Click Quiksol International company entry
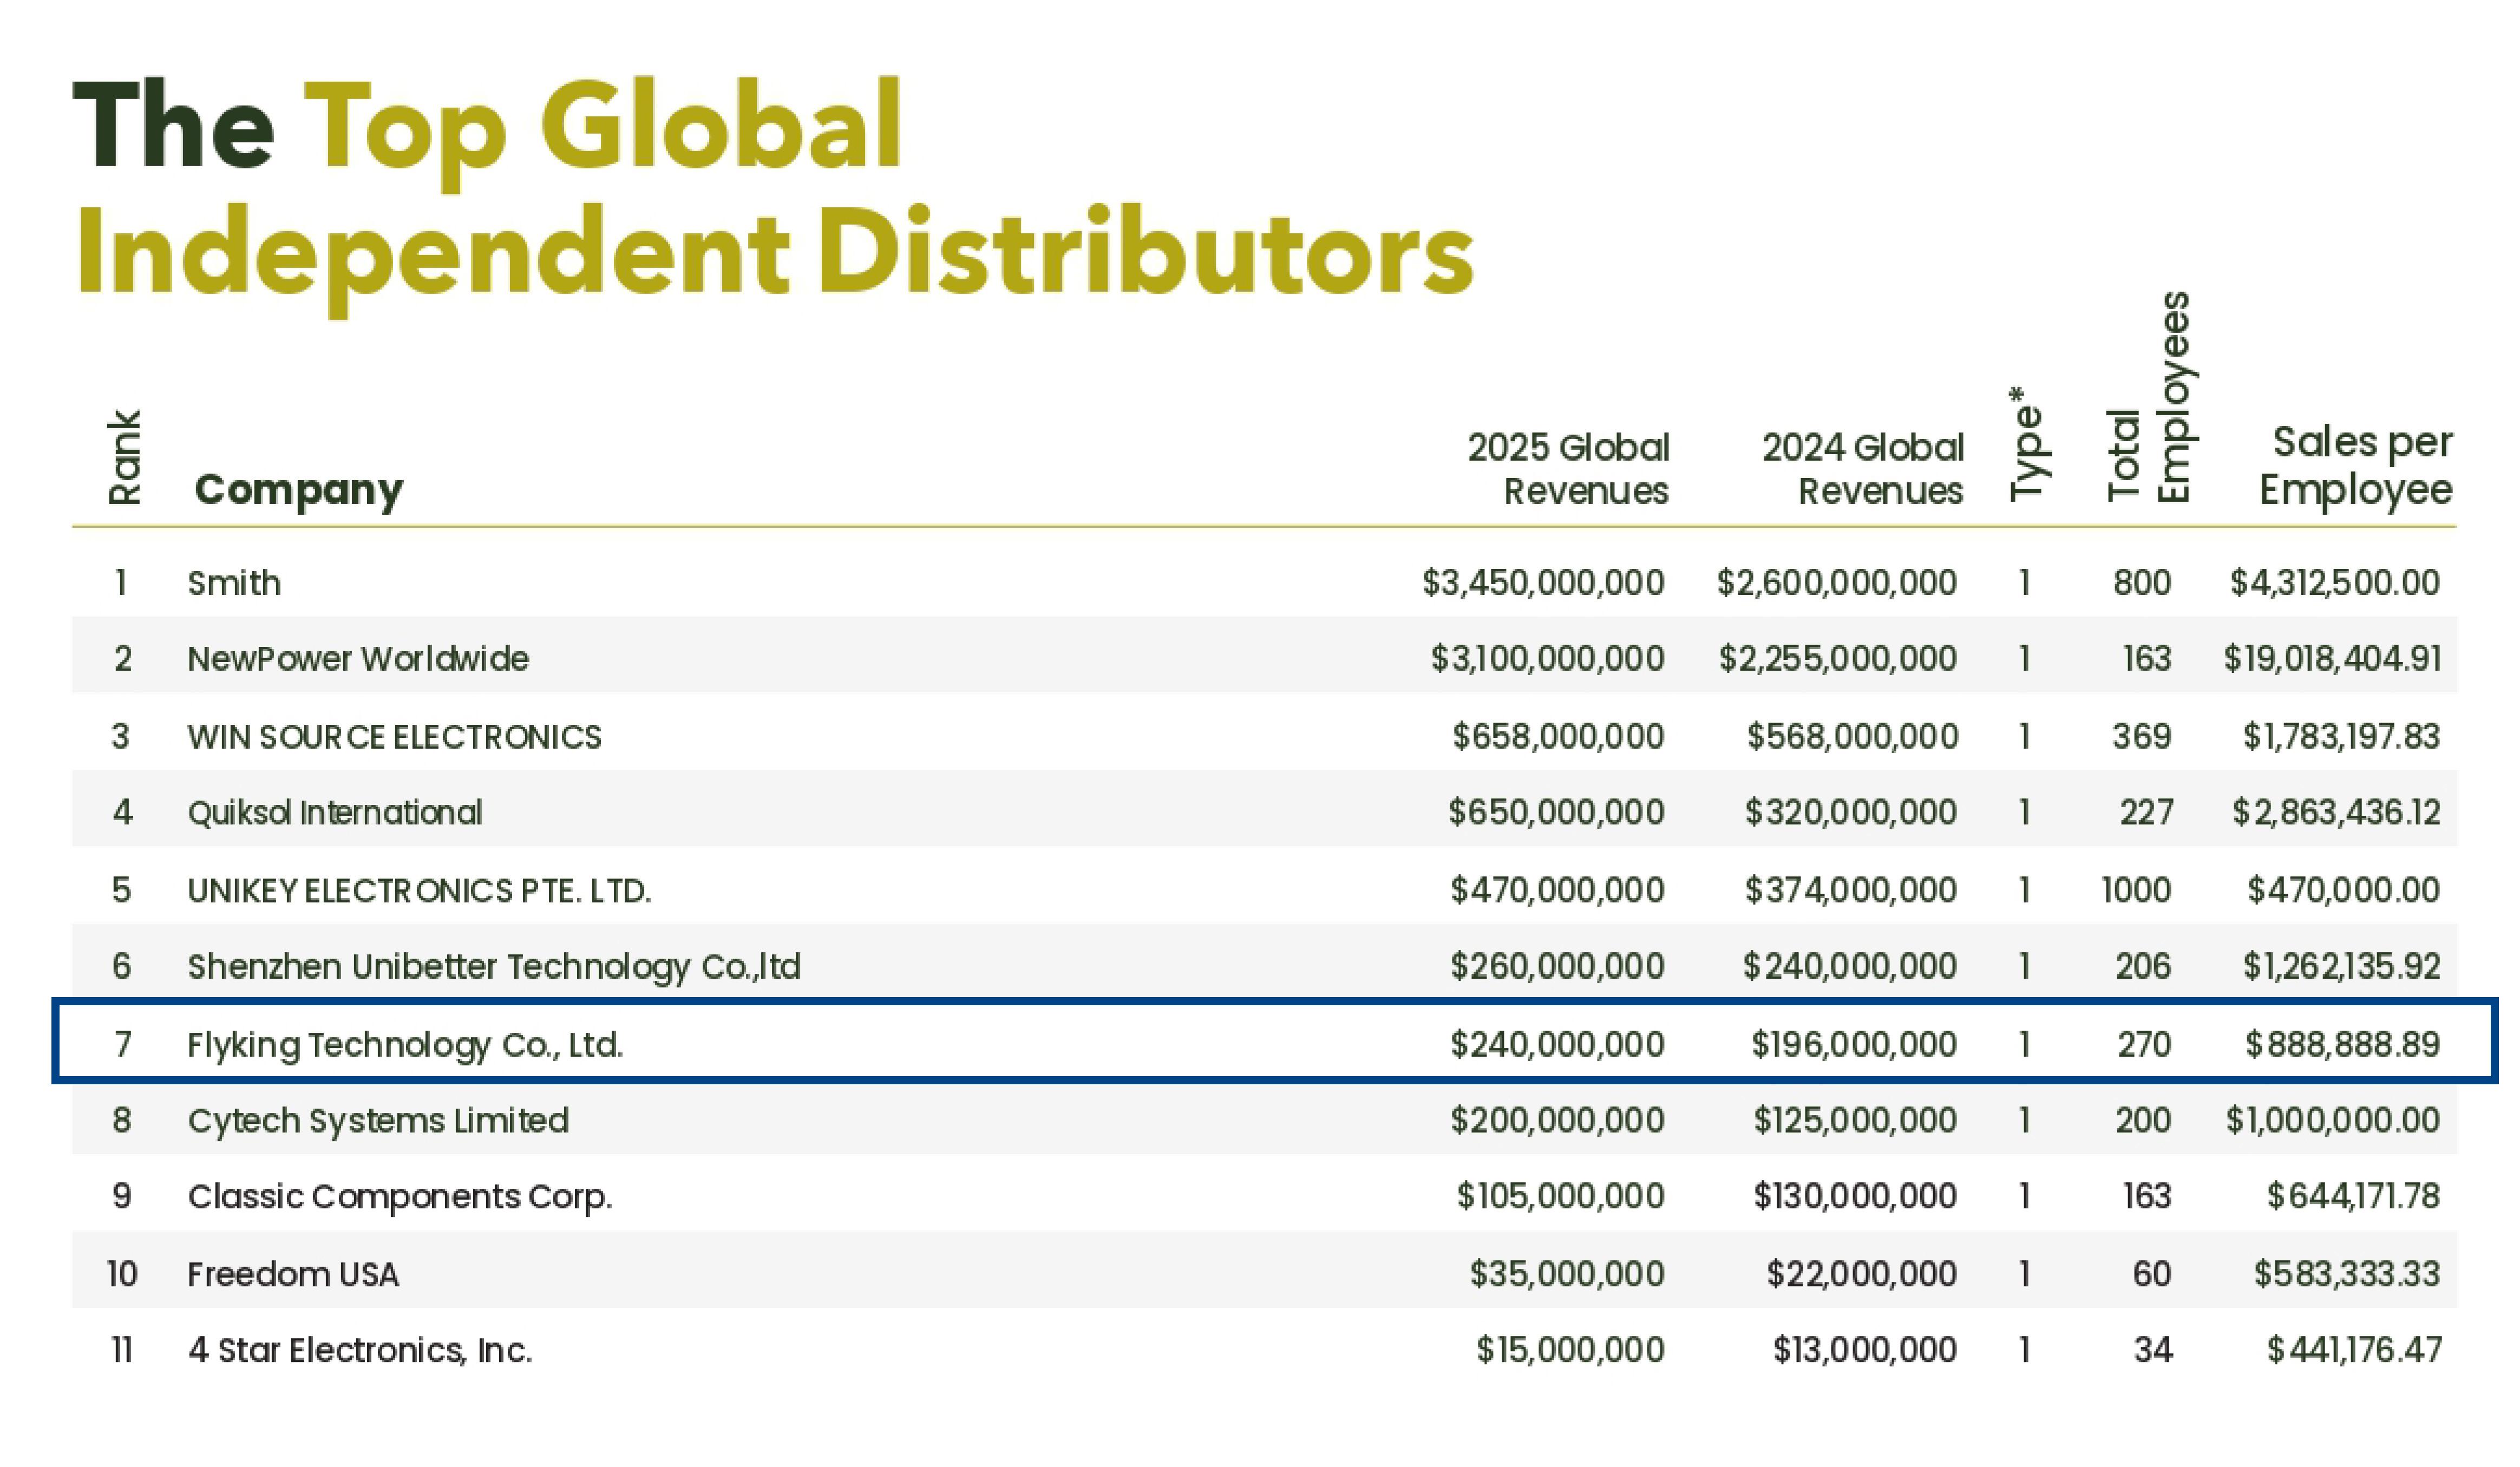The width and height of the screenshot is (2520, 1467). pyautogui.click(x=335, y=812)
